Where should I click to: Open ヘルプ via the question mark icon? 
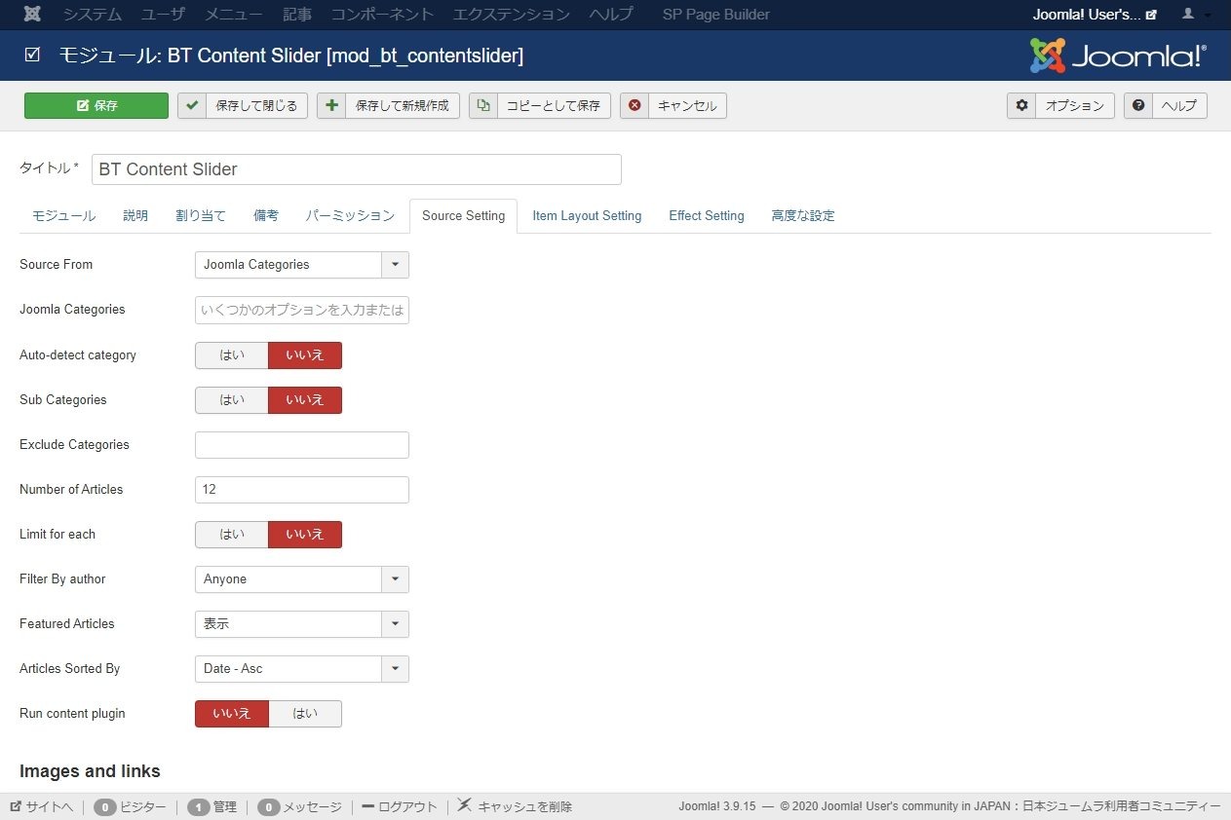tap(1138, 105)
